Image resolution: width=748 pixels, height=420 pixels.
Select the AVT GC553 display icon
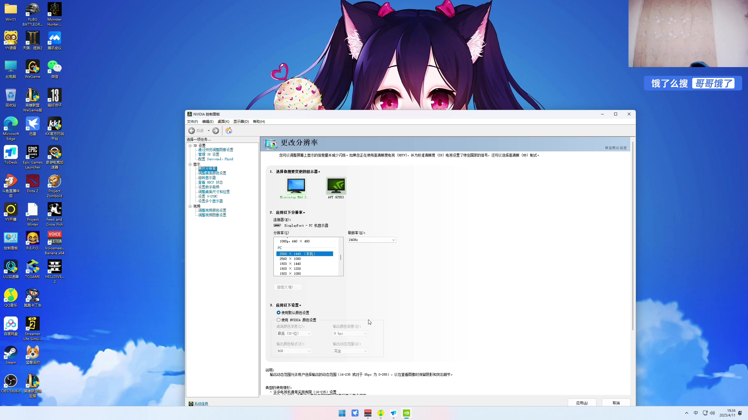point(336,186)
